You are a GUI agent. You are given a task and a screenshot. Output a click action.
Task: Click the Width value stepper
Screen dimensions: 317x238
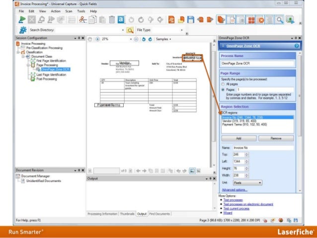tap(246, 175)
